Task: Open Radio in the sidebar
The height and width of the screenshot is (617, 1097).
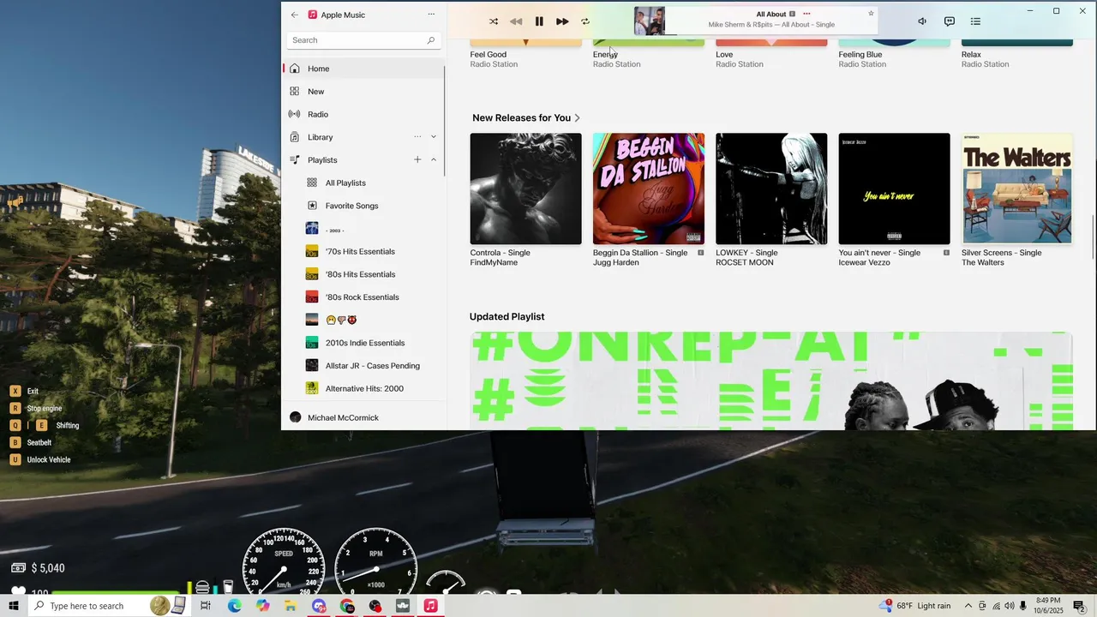Action: (x=363, y=114)
